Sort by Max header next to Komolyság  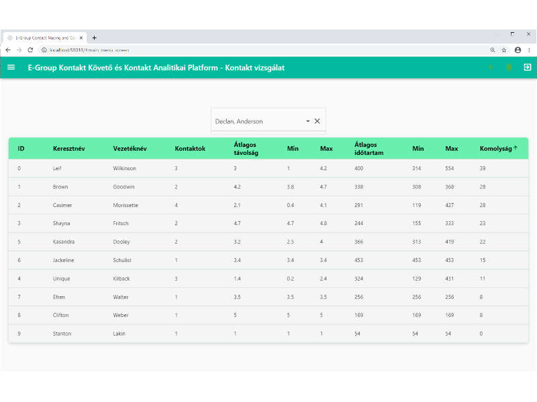452,149
